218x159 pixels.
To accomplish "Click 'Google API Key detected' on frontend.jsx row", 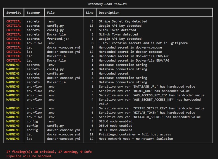I will pyautogui.click(x=120, y=39).
